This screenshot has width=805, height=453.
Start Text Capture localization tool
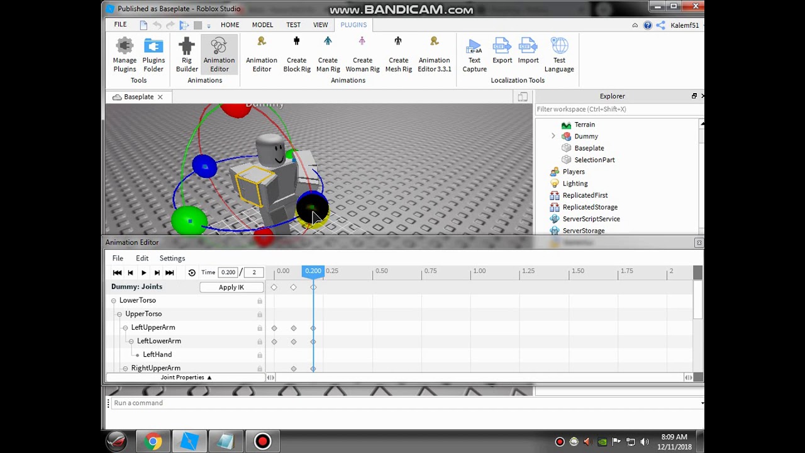coord(474,55)
